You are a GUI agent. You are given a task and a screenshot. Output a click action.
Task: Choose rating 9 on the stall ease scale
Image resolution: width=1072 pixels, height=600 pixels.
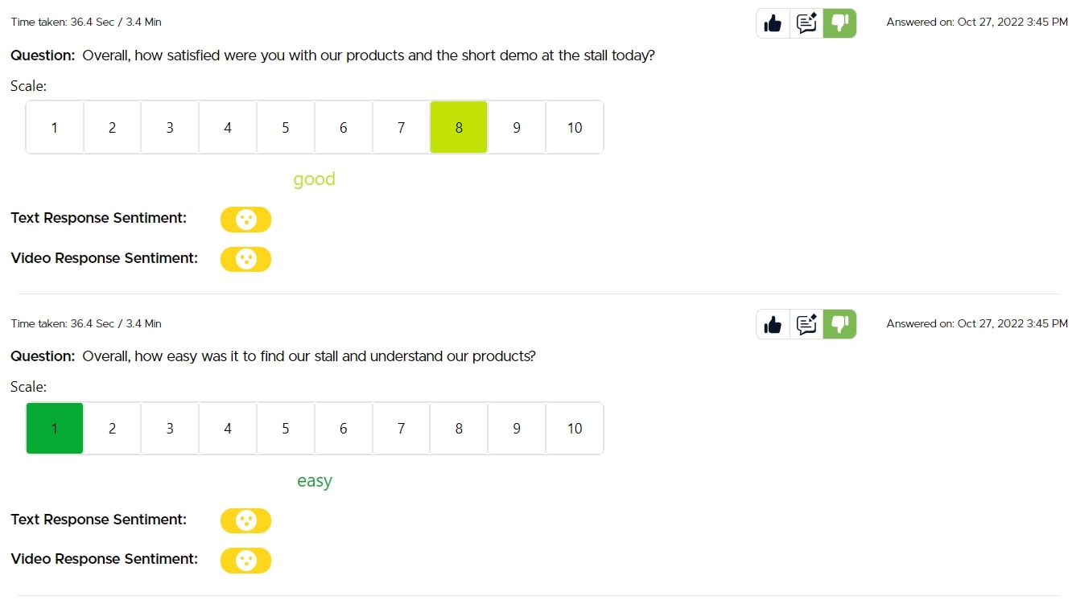(x=517, y=429)
